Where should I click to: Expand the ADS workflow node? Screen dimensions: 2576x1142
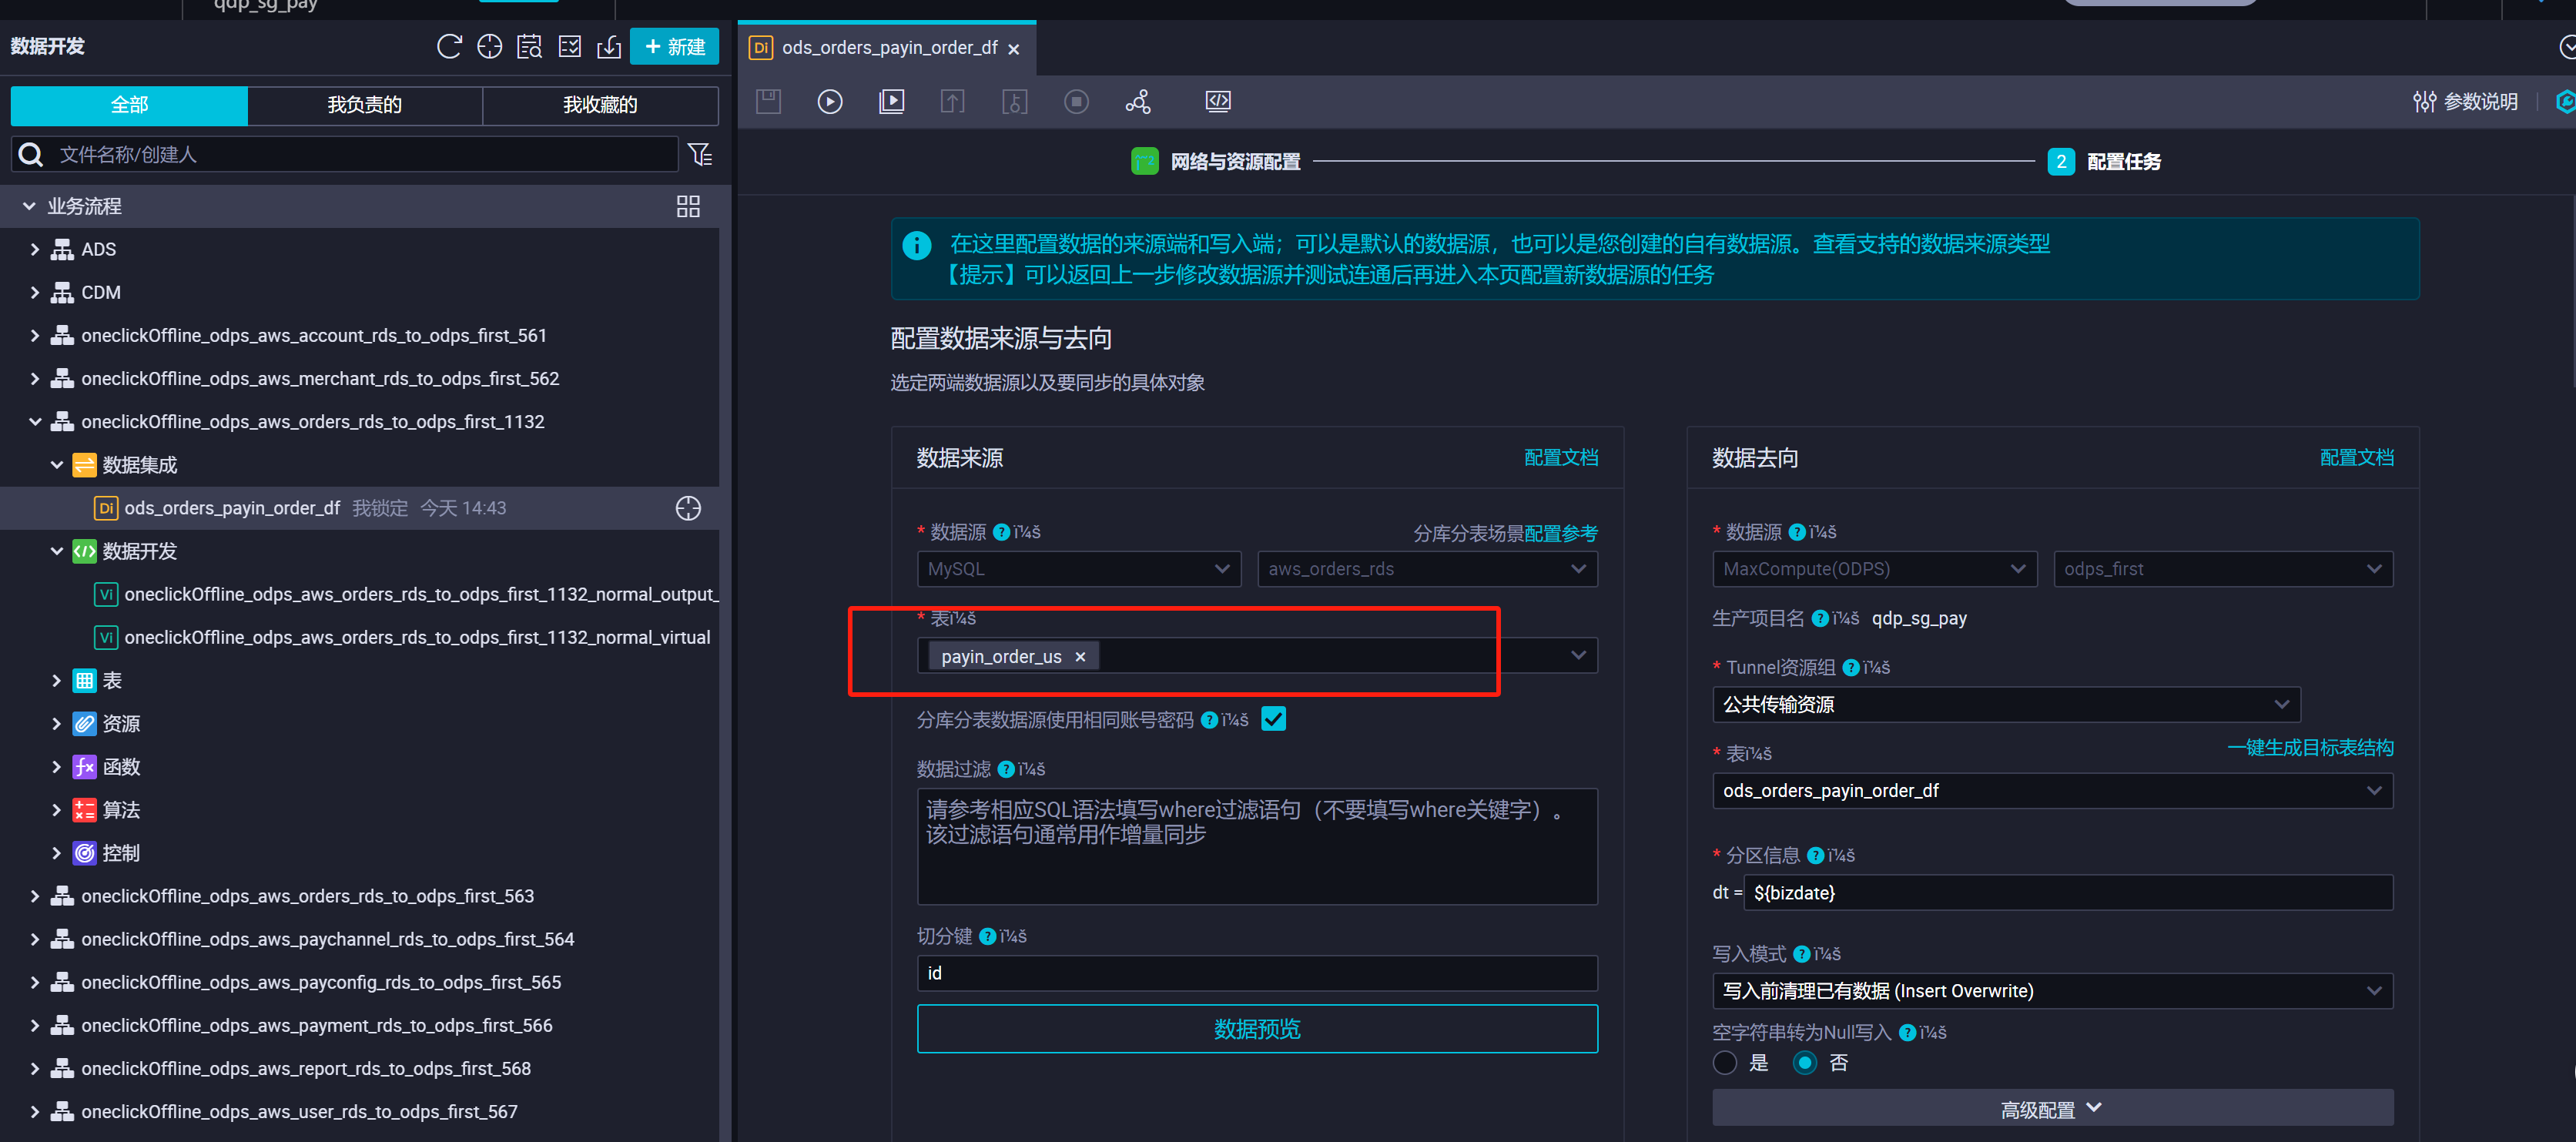click(35, 249)
